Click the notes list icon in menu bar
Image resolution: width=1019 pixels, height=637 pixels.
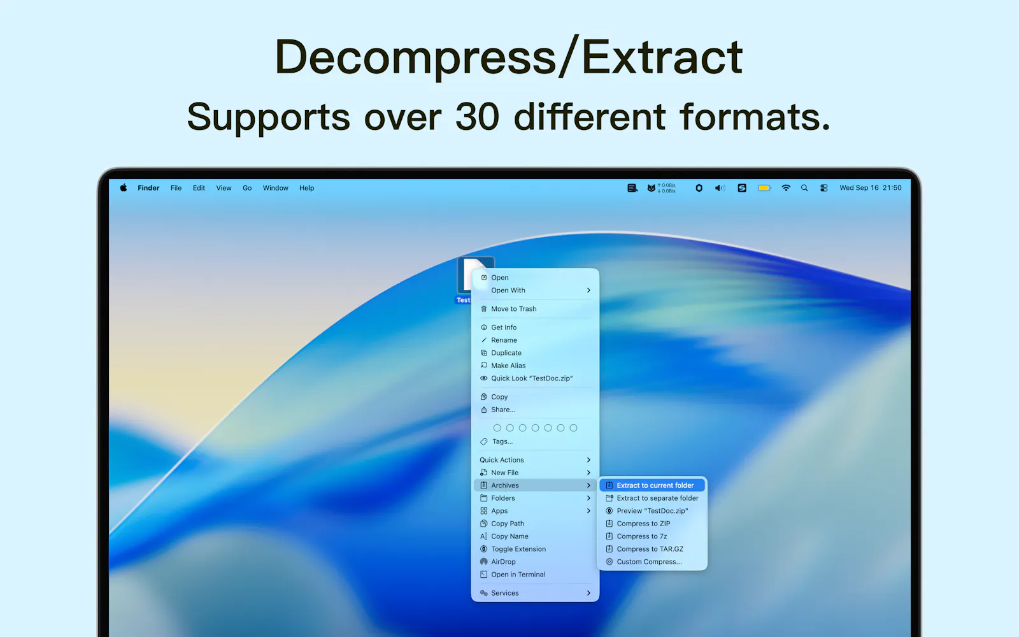[x=632, y=188]
